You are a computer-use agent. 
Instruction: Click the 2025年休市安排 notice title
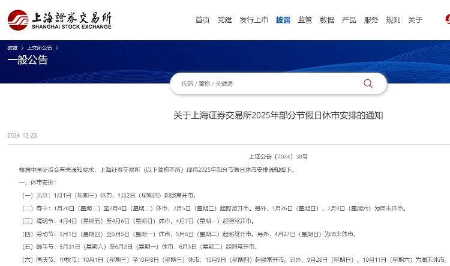(x=278, y=115)
